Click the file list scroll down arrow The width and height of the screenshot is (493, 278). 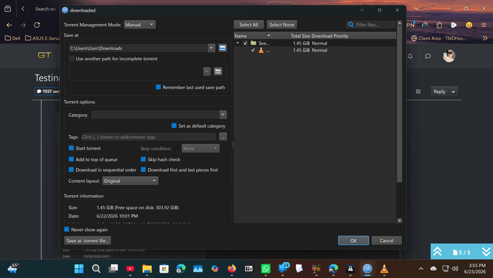pos(400,221)
